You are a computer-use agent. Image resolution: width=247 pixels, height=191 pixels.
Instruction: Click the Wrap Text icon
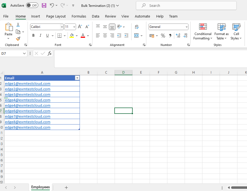(x=137, y=27)
